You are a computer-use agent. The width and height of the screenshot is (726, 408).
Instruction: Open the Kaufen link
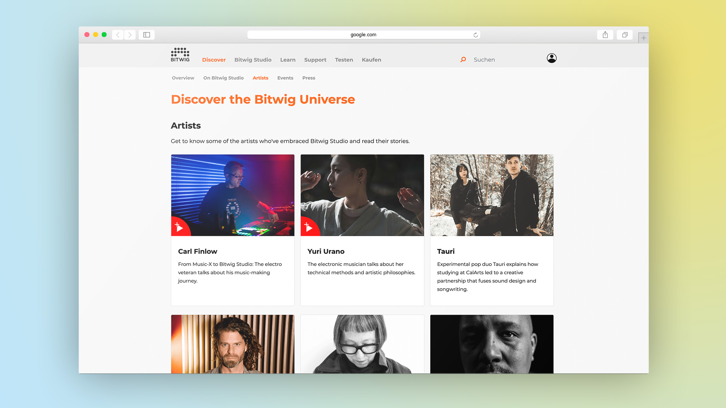pyautogui.click(x=371, y=60)
